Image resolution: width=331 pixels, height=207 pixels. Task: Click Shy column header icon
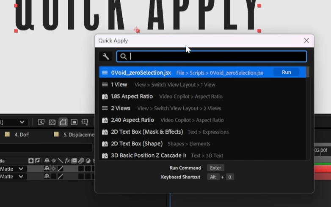coord(47,161)
